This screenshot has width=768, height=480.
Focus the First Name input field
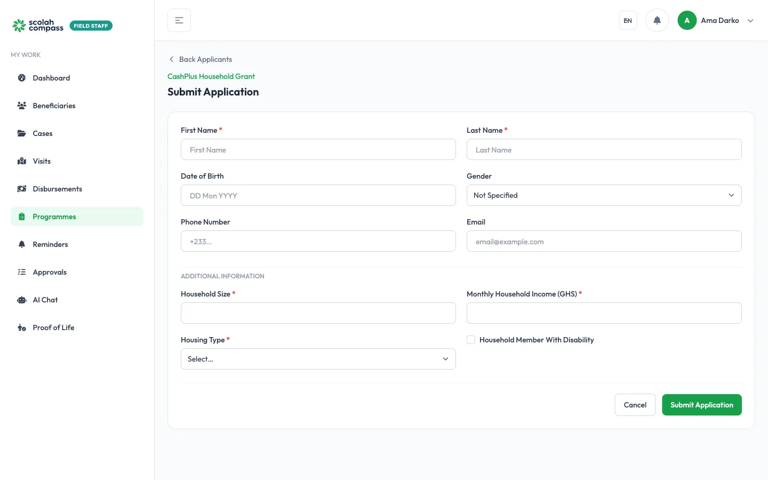pyautogui.click(x=318, y=149)
